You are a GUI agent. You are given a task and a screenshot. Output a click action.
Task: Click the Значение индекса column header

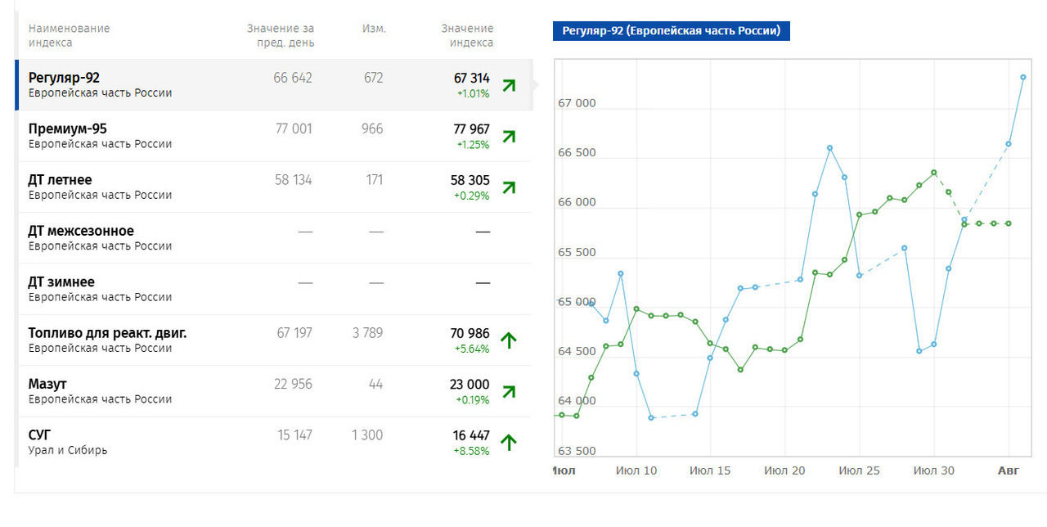[x=467, y=35]
